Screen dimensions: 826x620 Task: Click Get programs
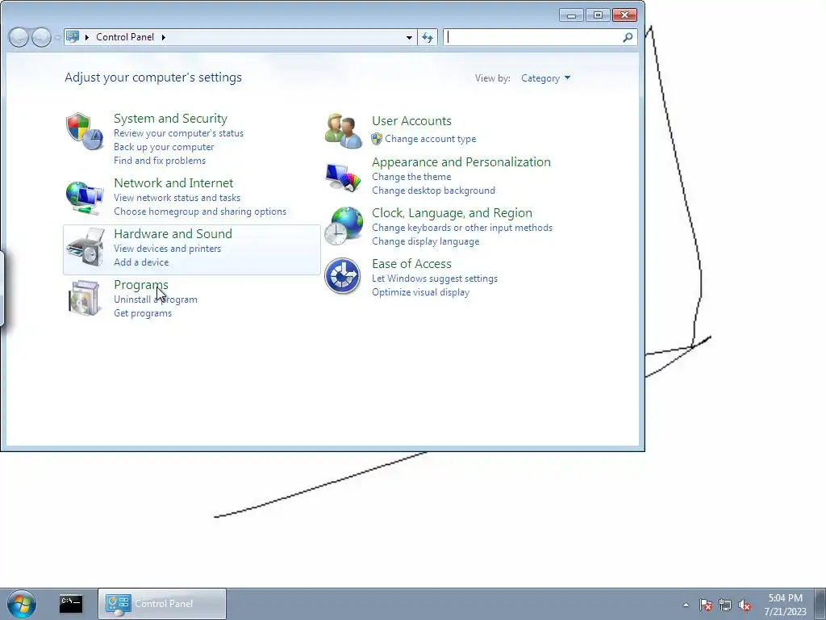click(143, 312)
